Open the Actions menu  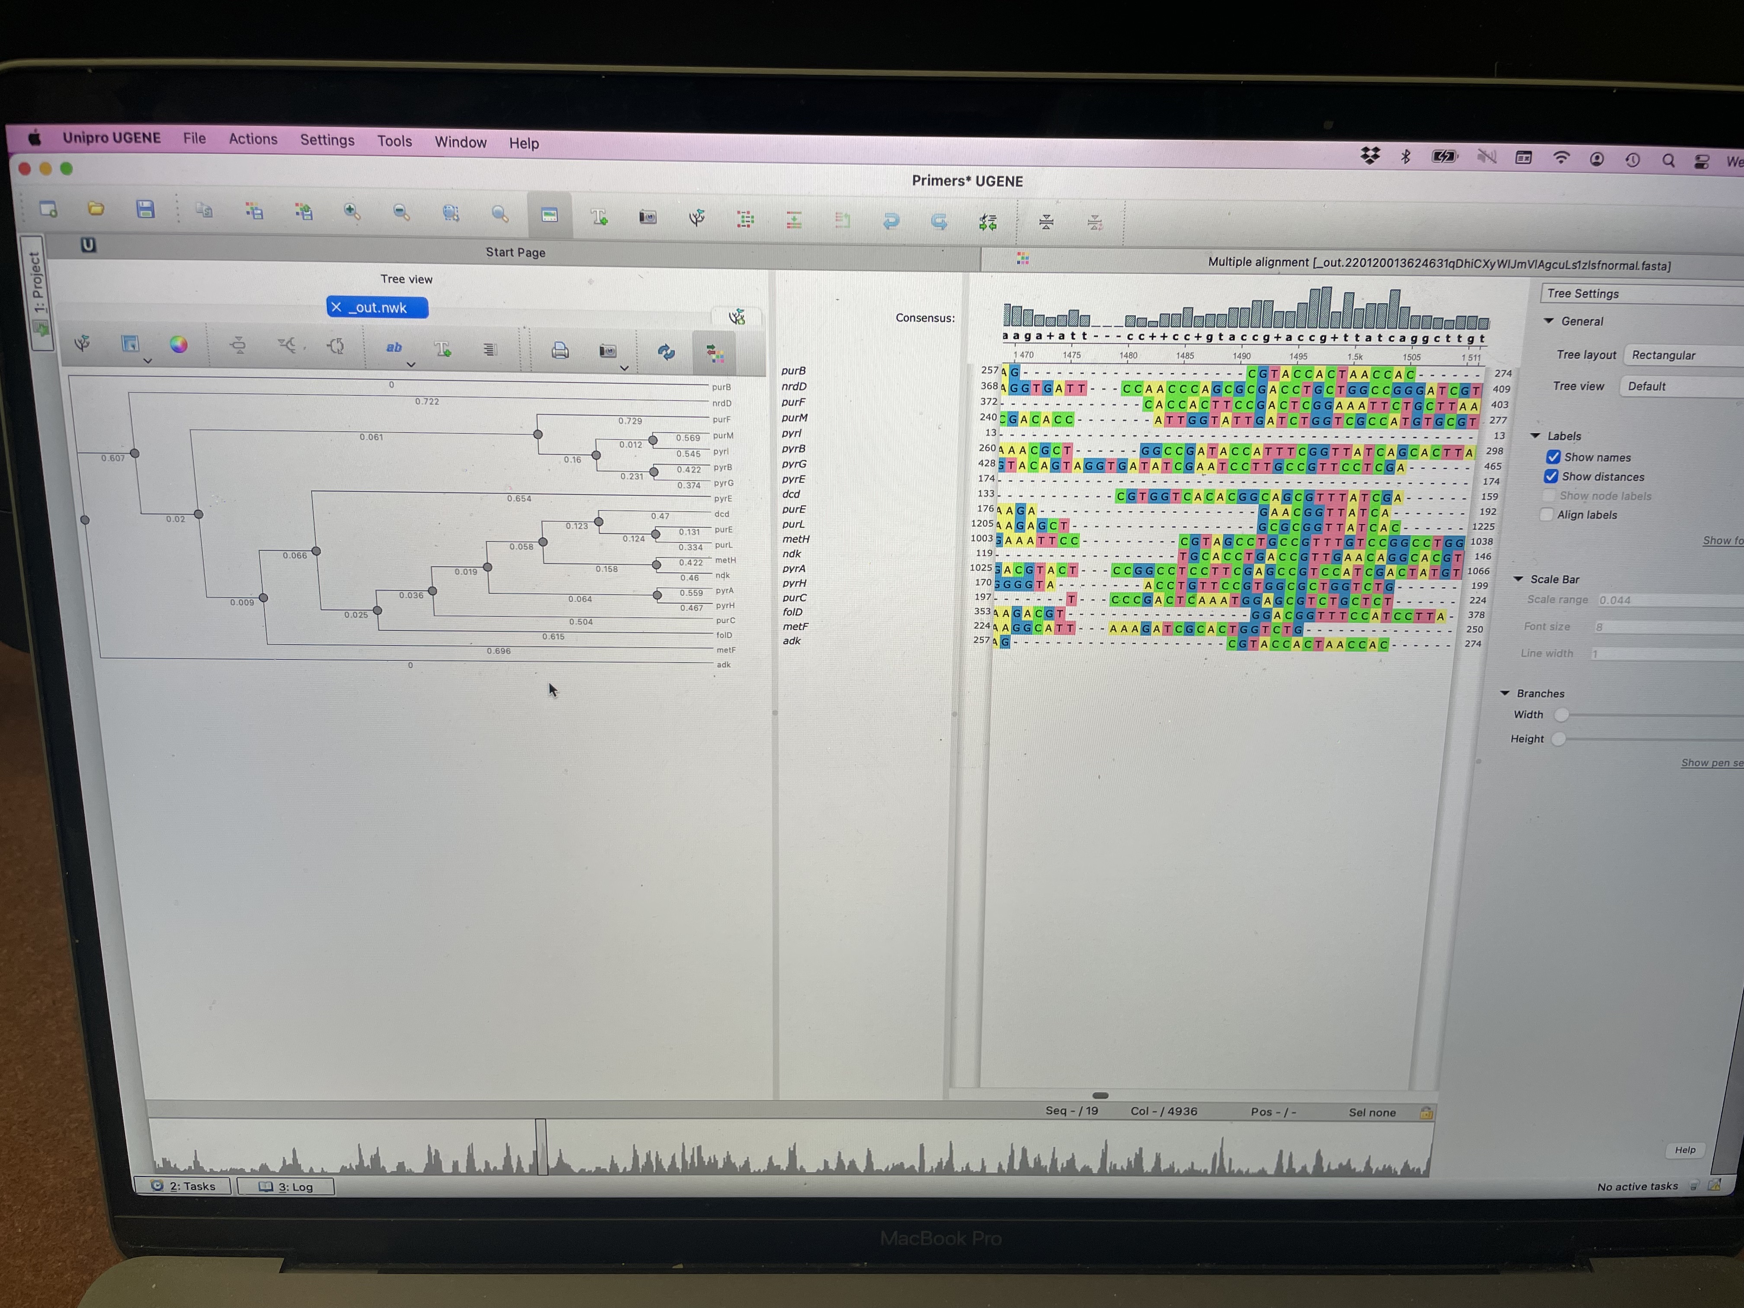253,139
